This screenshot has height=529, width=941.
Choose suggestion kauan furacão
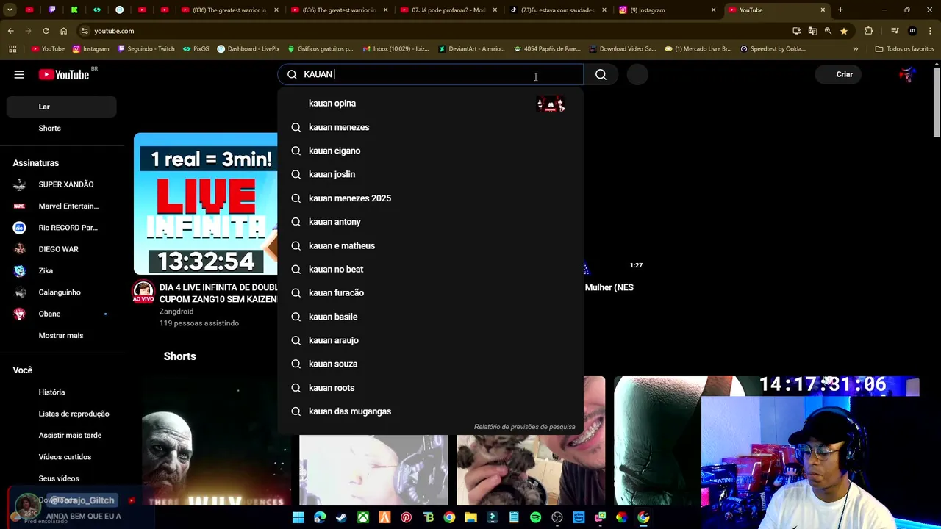[x=430, y=292]
